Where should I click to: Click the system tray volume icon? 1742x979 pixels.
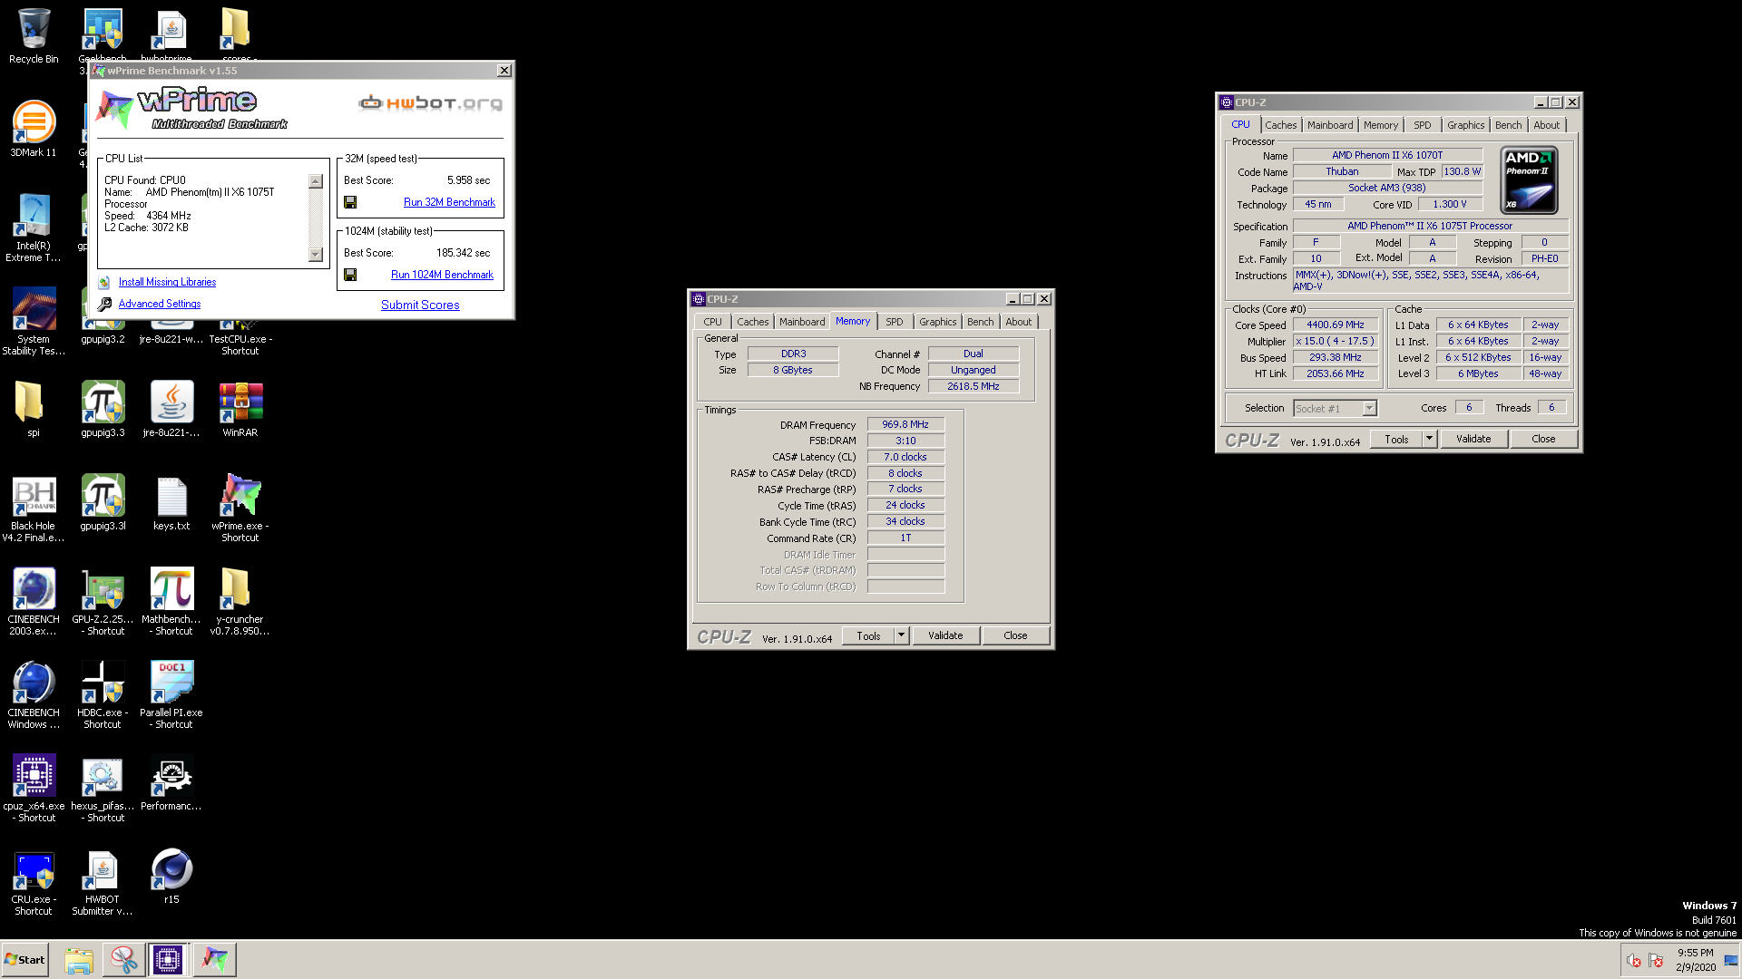pos(1633,960)
